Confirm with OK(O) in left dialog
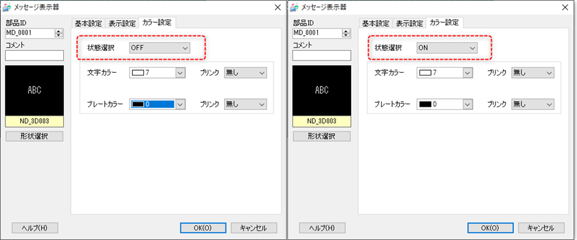Screen dimensions: 577x240 pos(203,228)
